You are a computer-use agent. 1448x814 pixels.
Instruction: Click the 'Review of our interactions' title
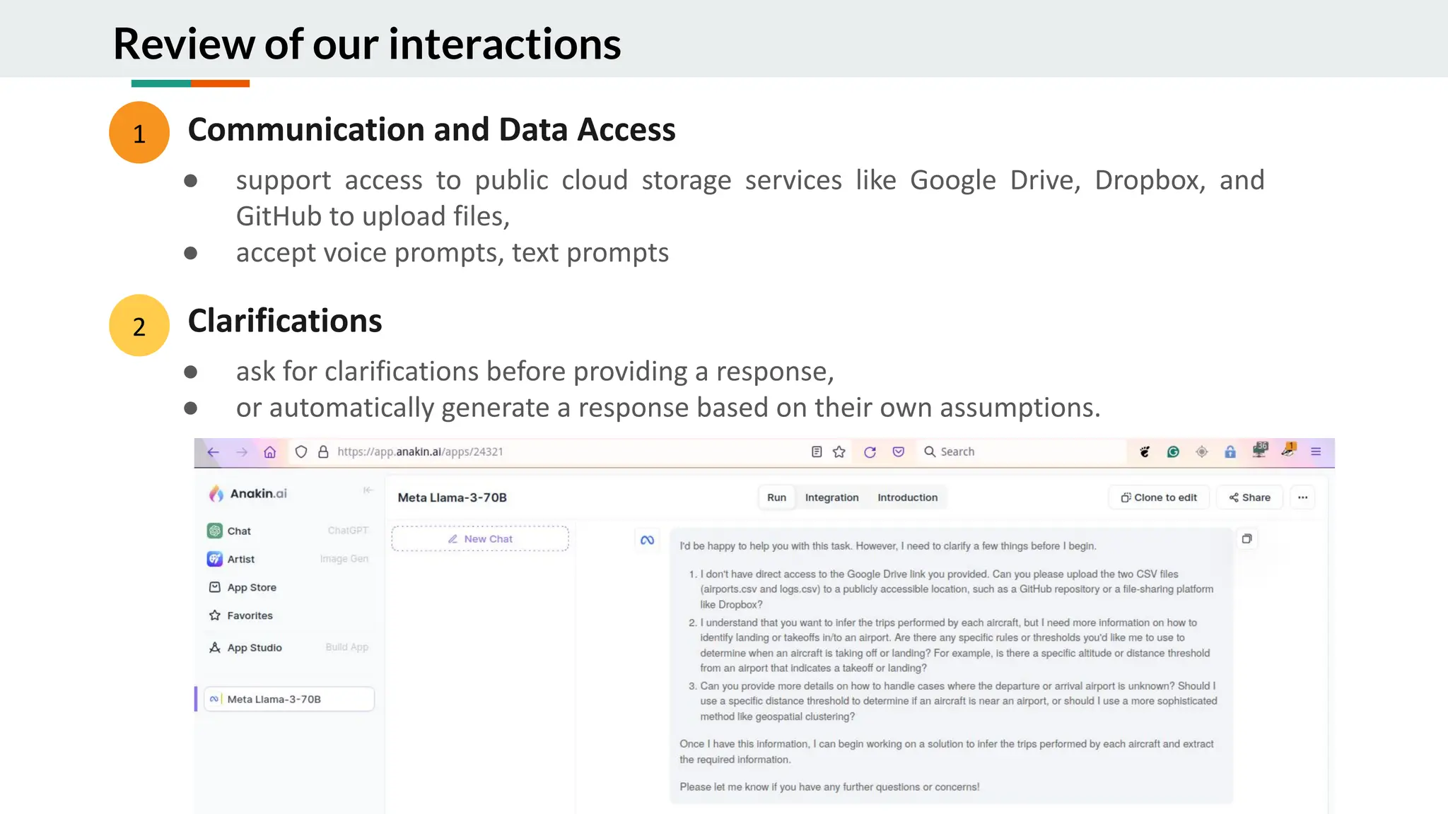pos(367,44)
